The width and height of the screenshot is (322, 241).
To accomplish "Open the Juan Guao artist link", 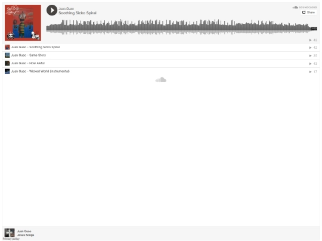I will coord(66,8).
